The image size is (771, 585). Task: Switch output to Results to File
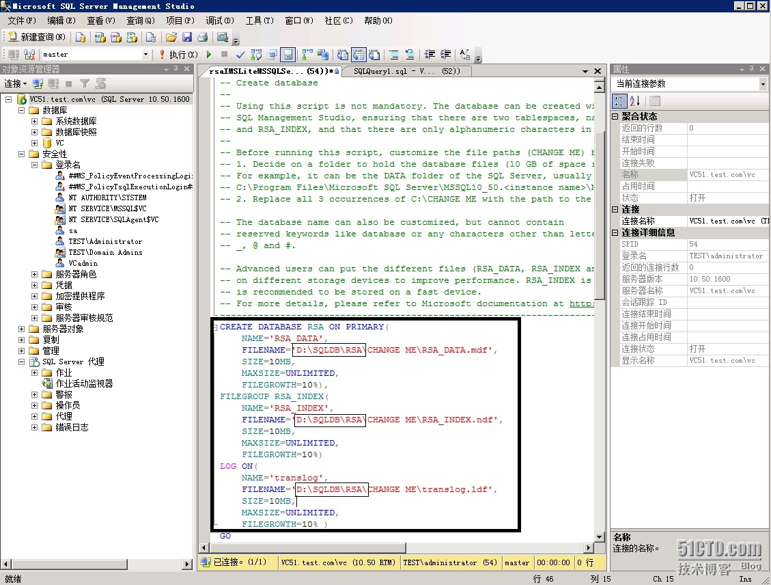coord(375,55)
